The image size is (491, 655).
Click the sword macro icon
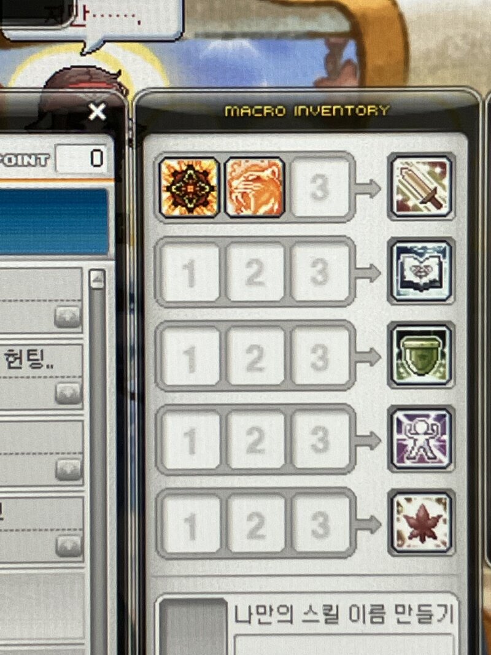point(421,187)
